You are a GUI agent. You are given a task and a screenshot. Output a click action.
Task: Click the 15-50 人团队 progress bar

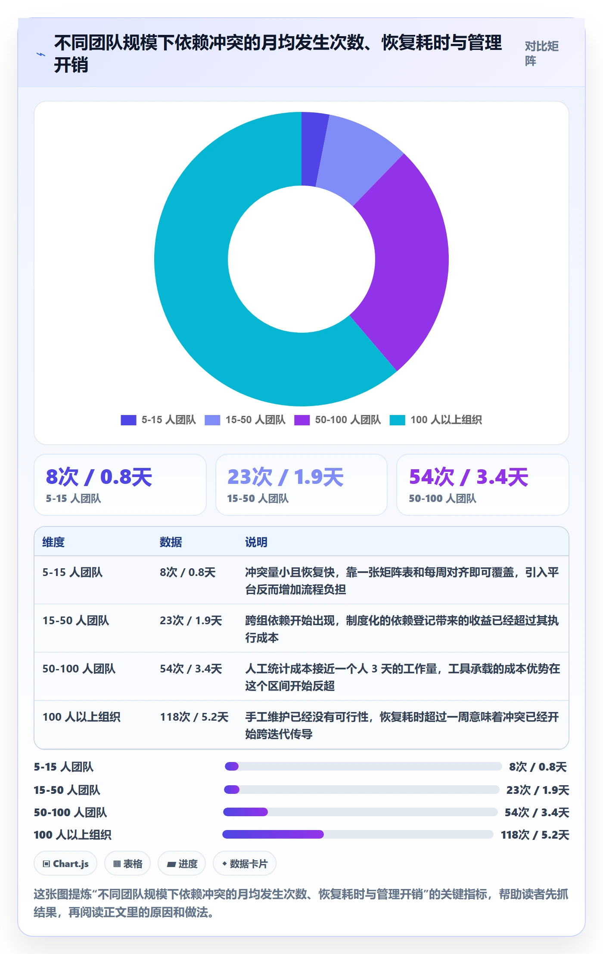[362, 790]
